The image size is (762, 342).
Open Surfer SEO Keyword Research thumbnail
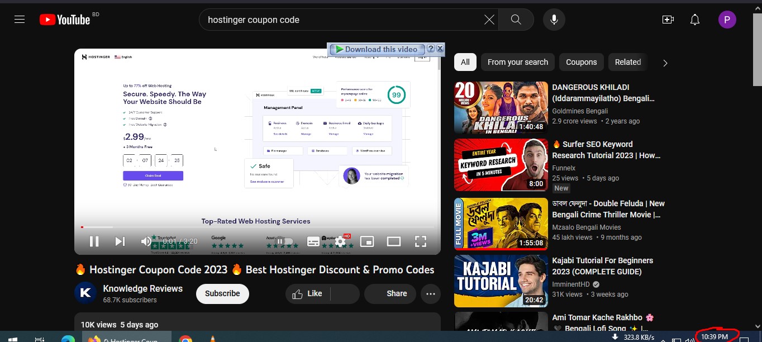(501, 165)
